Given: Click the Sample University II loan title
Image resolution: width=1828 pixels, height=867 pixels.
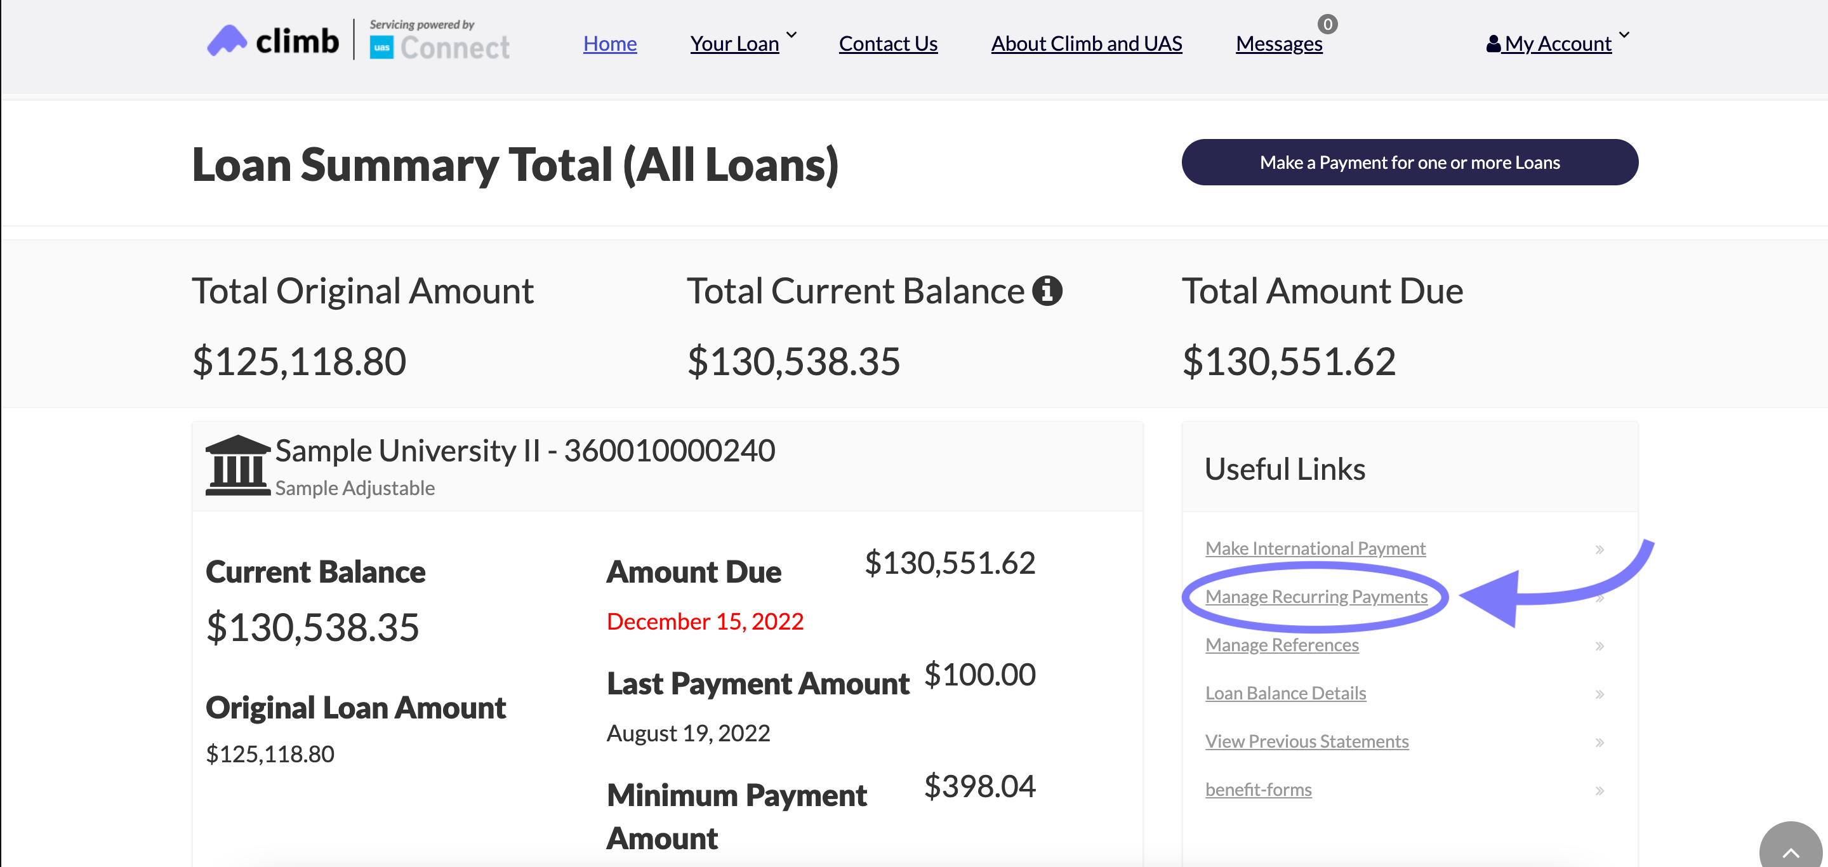Looking at the screenshot, I should pos(525,451).
